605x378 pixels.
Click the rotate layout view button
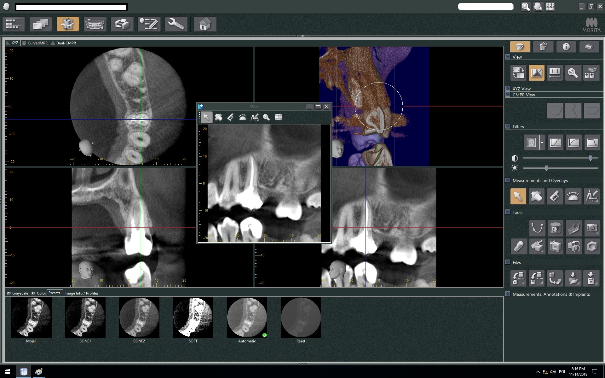click(x=518, y=73)
